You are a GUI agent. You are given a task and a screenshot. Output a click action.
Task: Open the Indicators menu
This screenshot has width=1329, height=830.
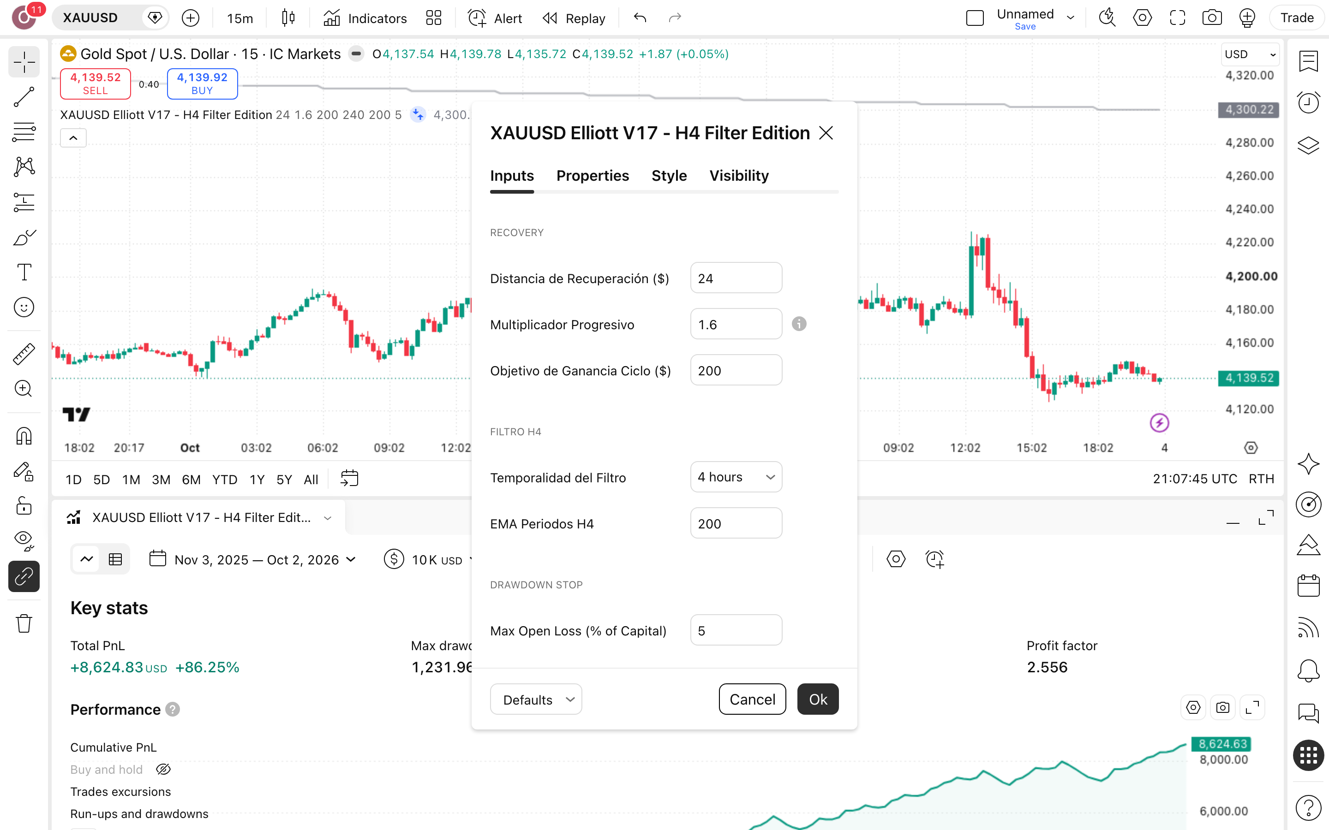tap(365, 18)
